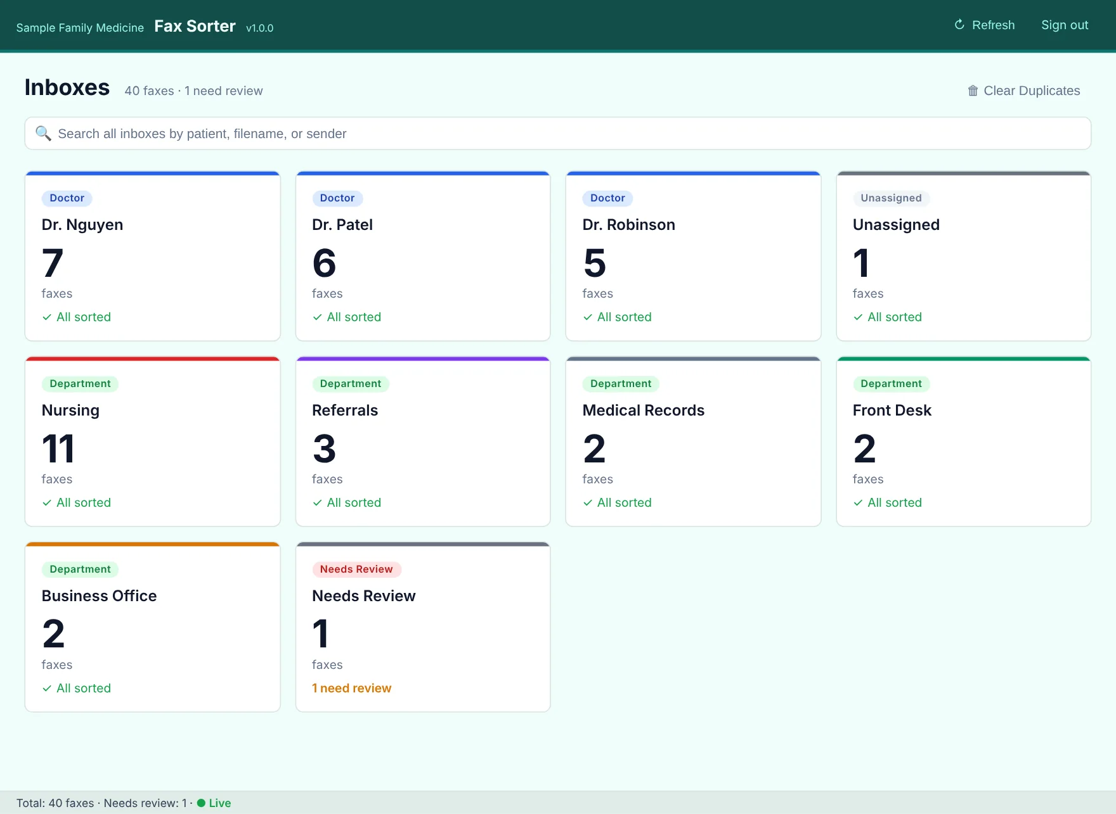Click the Department badge on Referrals card
The width and height of the screenshot is (1116, 814).
(x=351, y=383)
